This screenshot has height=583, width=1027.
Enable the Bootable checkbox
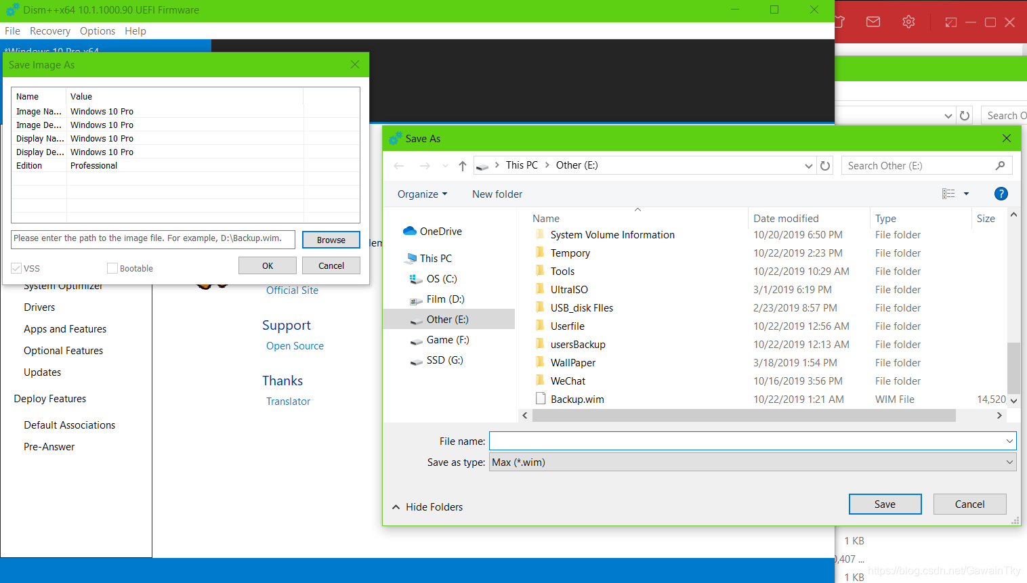point(112,268)
